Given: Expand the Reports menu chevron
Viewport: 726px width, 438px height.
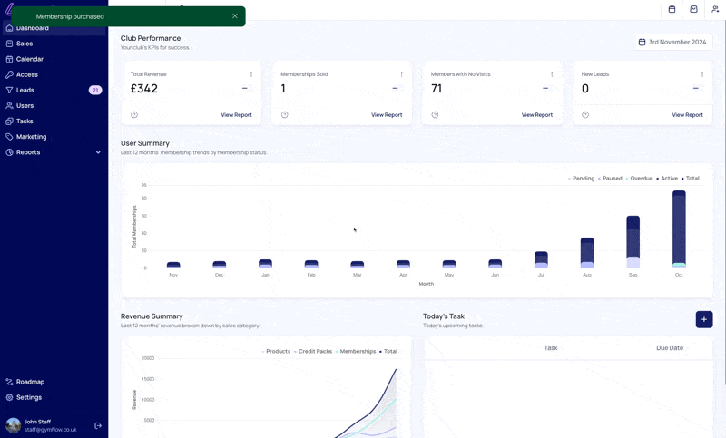Looking at the screenshot, I should tap(98, 152).
